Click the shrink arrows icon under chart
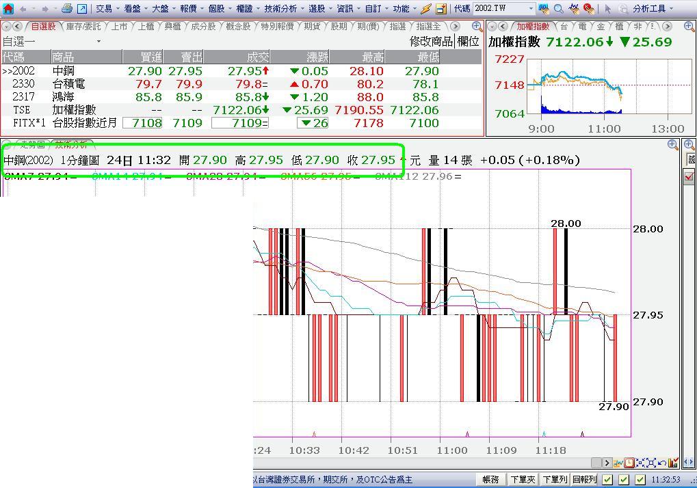The width and height of the screenshot is (697, 488). (x=640, y=463)
